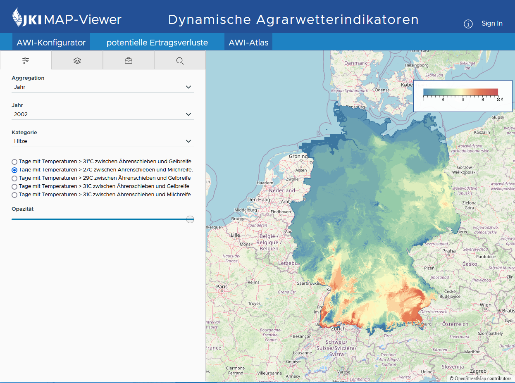Select >31C Ährenschieben und Milchreife option
The image size is (515, 383).
[15, 195]
